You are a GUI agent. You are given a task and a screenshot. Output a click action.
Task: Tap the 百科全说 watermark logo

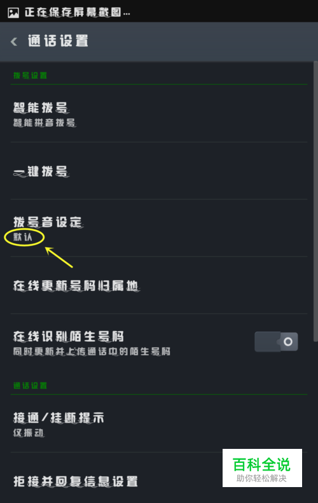click(x=262, y=468)
